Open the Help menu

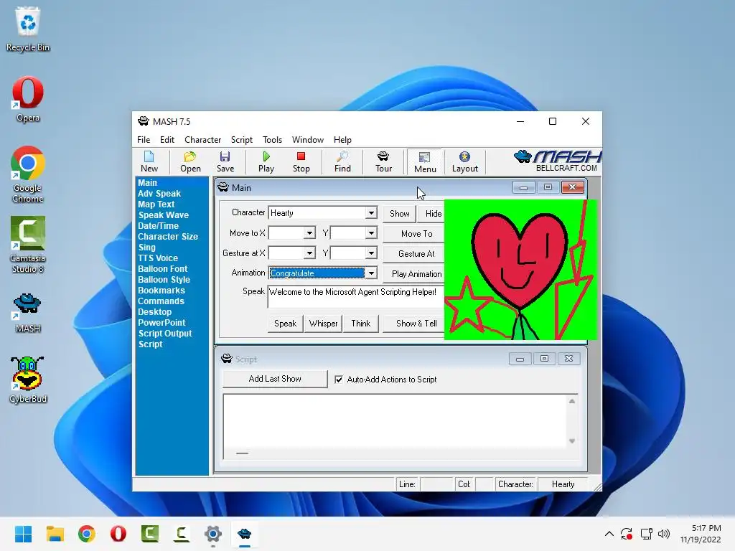point(342,140)
